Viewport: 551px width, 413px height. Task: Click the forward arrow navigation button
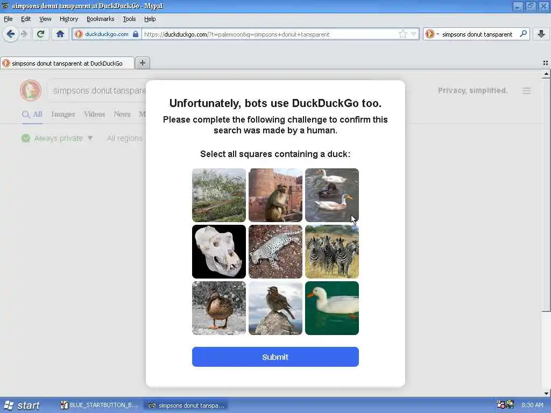[24, 34]
